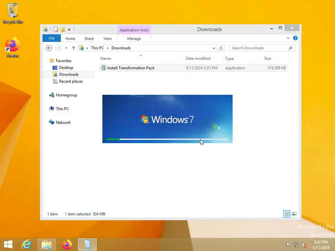Click the Install Transformation Pack file icon
This screenshot has height=251, width=335.
[103, 68]
